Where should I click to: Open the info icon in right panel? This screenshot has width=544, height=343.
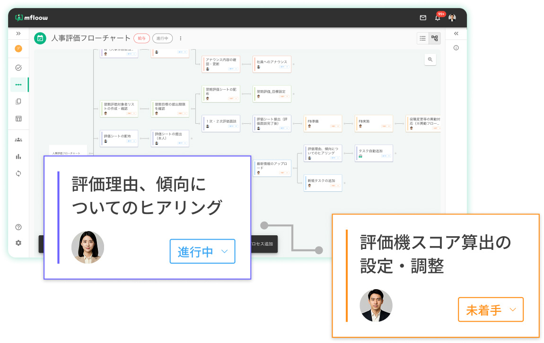tap(456, 48)
